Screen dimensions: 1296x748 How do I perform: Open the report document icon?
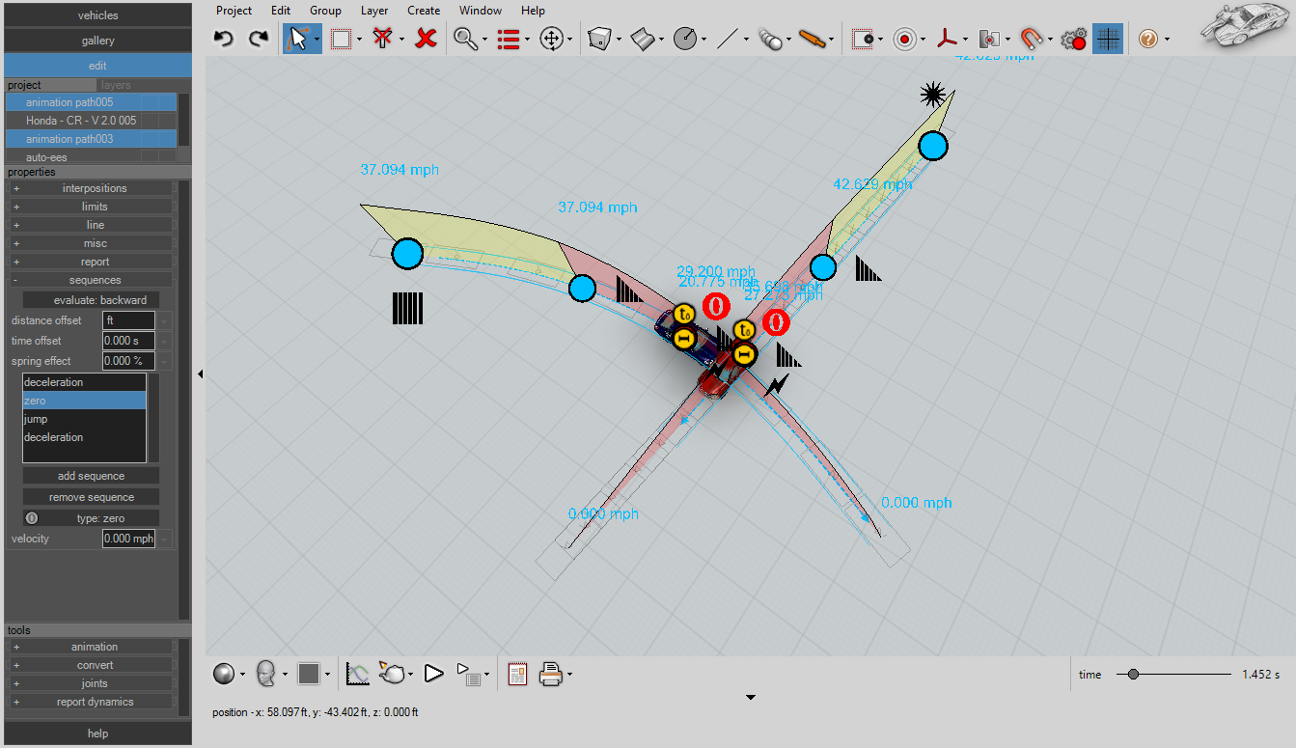[x=517, y=674]
